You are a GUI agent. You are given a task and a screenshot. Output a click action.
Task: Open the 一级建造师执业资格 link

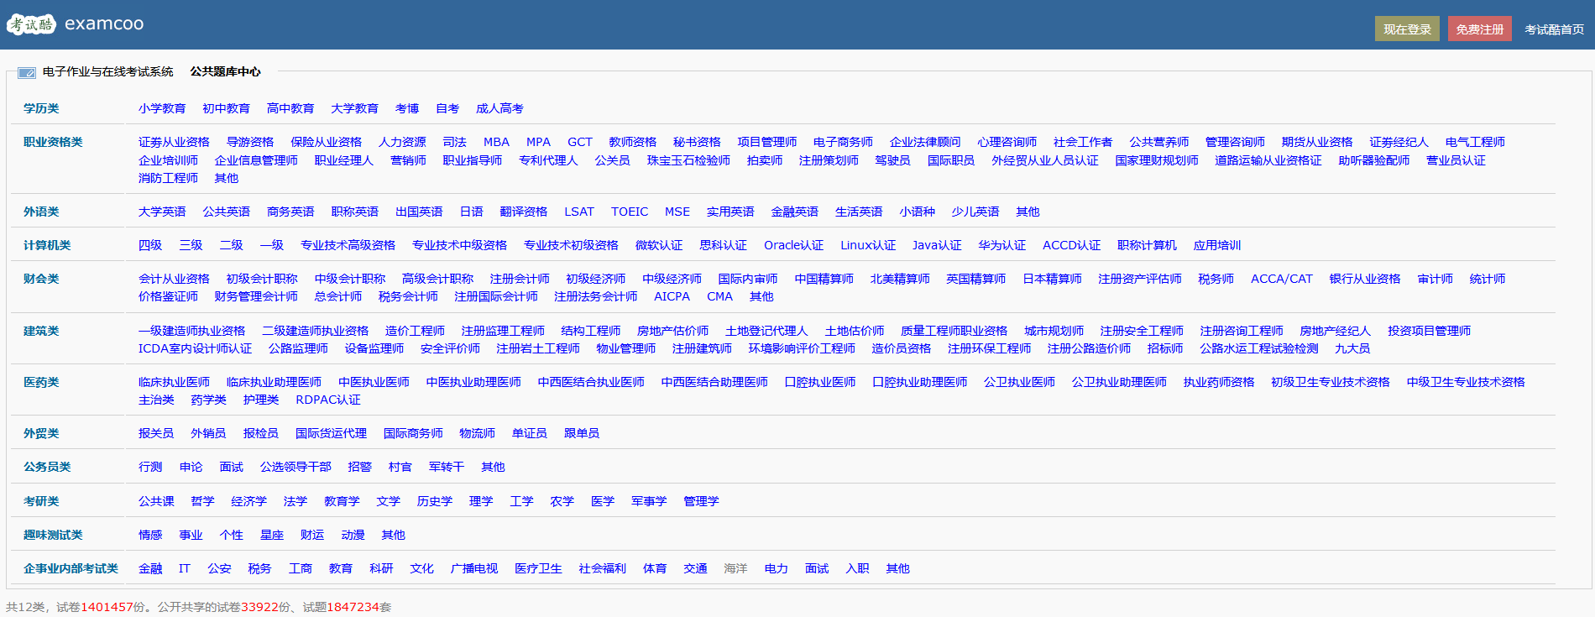point(191,332)
